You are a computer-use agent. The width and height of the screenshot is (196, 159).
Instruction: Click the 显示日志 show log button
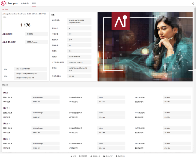point(83,156)
